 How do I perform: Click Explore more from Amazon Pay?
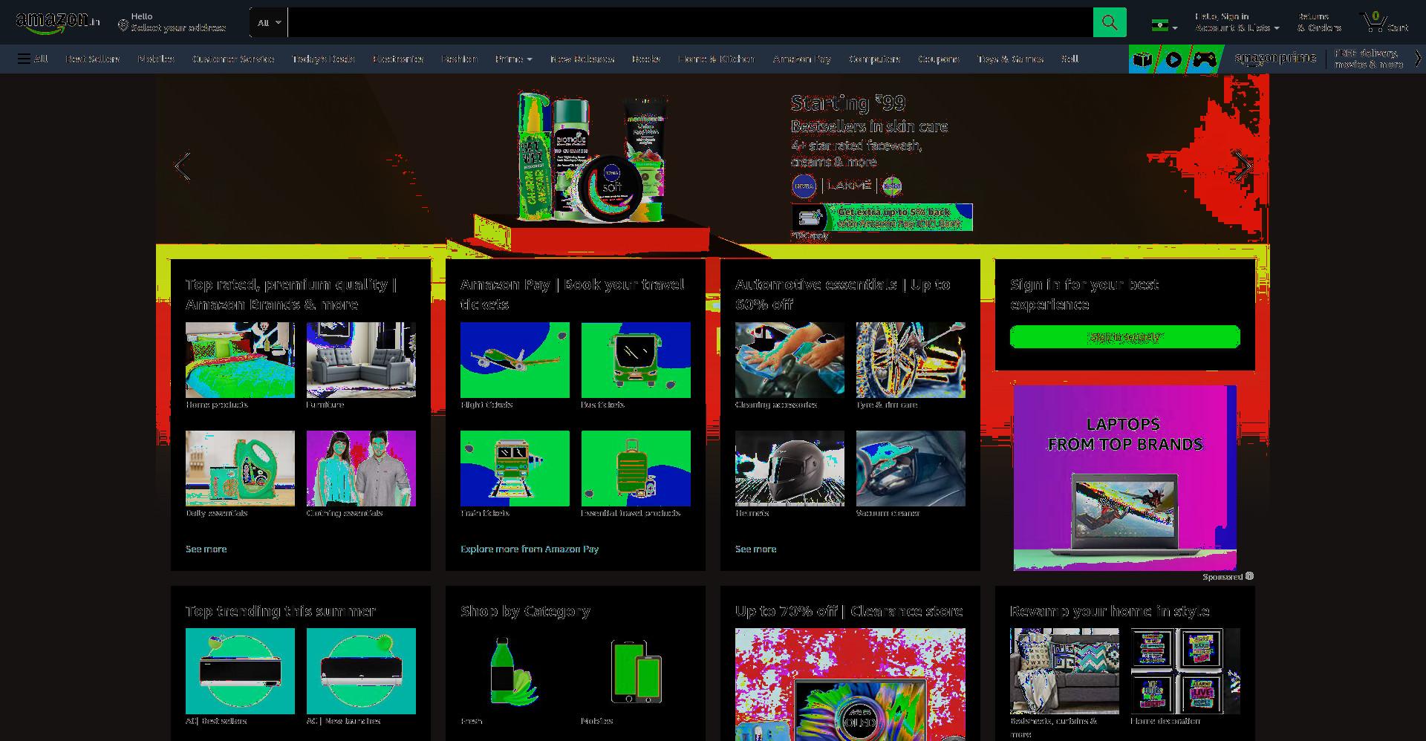pos(529,549)
